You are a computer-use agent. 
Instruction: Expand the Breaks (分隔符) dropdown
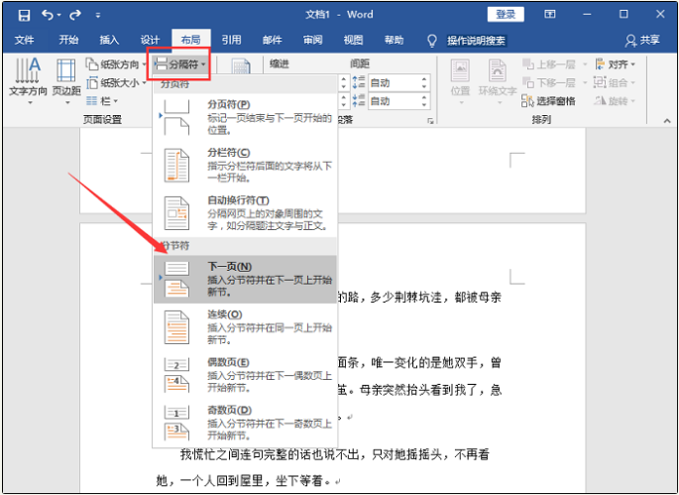pyautogui.click(x=179, y=64)
